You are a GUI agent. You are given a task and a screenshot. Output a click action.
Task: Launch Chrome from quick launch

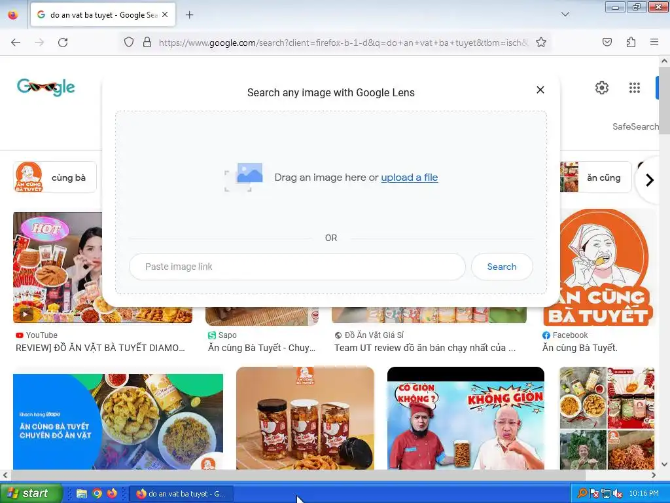pyautogui.click(x=97, y=494)
